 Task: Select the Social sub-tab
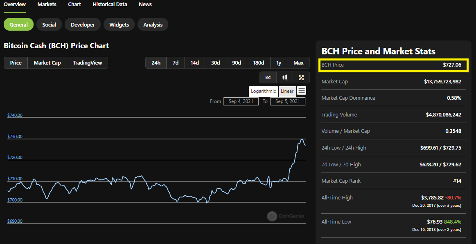[x=49, y=25]
